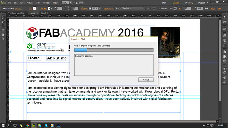Screen dimensions: 228x128
Task: Select the Zoom magnifier tool
Action: coord(3,39)
